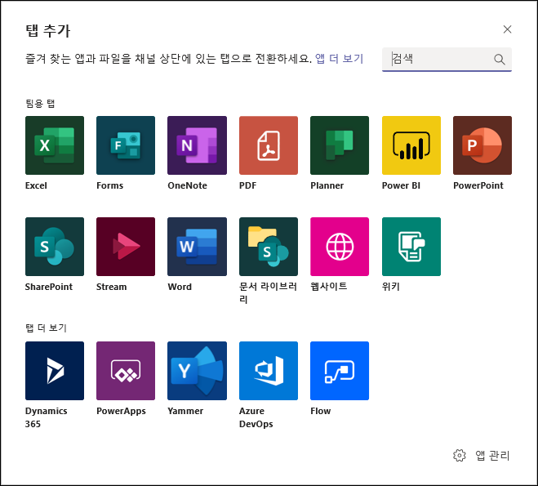The width and height of the screenshot is (538, 486).
Task: Select the Stream app tile
Action: 126,247
